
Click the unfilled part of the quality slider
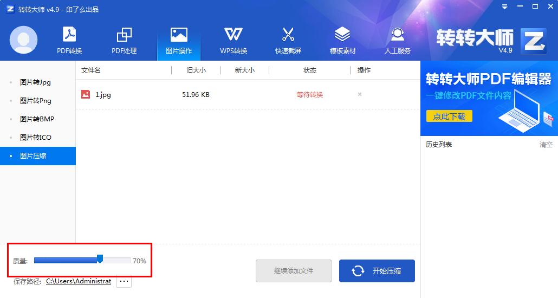coord(116,260)
